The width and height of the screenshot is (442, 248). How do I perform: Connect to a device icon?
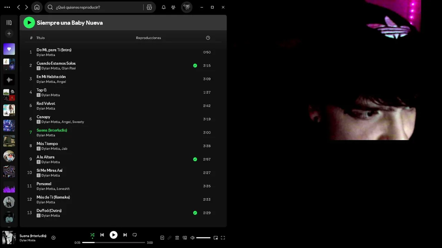click(185, 238)
